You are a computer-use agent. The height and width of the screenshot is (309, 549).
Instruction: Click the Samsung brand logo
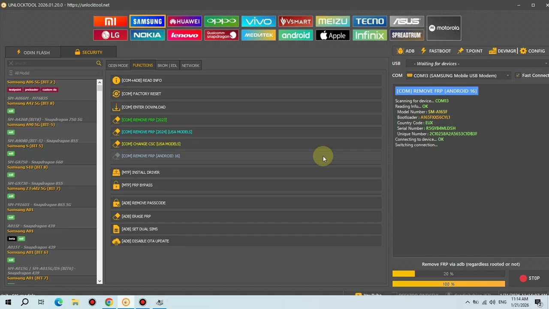point(148,21)
